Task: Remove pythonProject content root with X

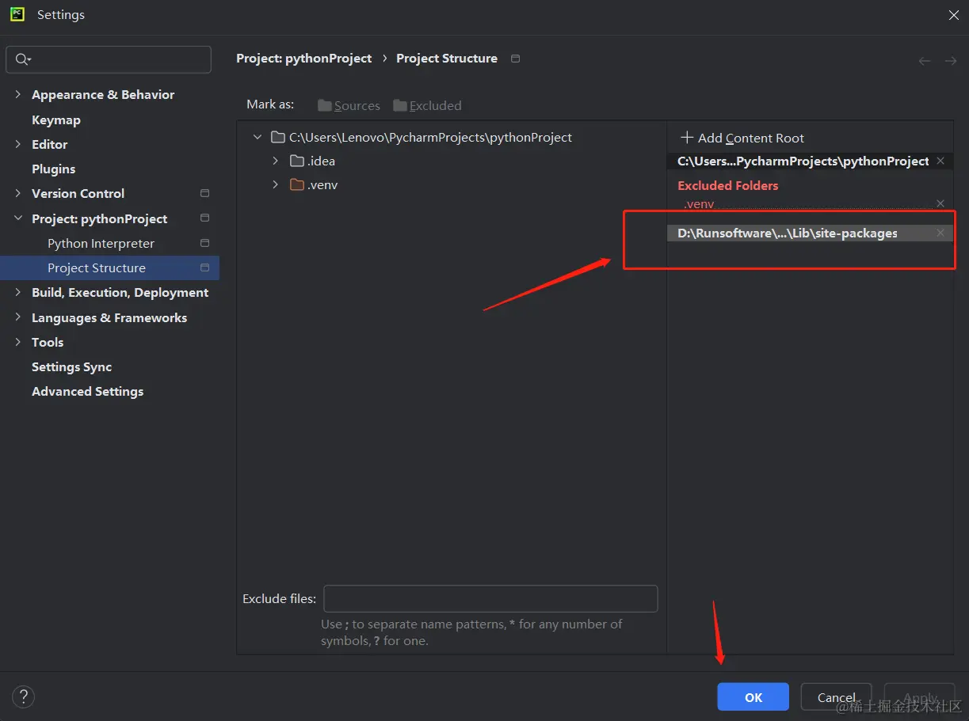Action: (x=940, y=161)
